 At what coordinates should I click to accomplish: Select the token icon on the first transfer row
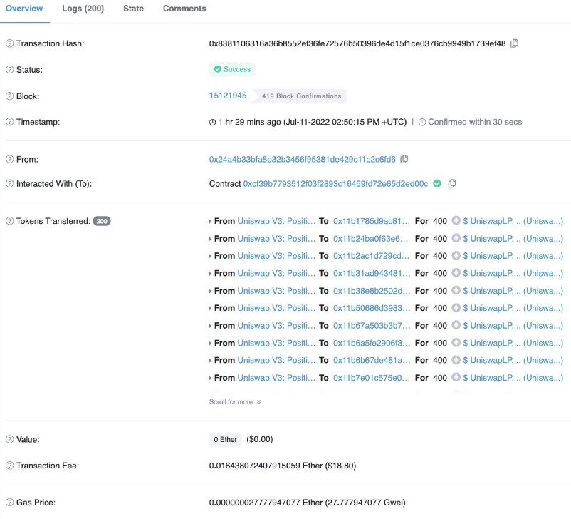tap(454, 221)
